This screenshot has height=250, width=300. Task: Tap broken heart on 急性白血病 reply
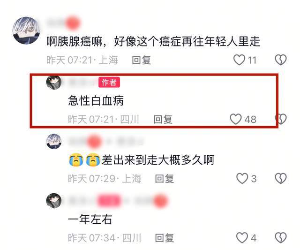point(281,119)
